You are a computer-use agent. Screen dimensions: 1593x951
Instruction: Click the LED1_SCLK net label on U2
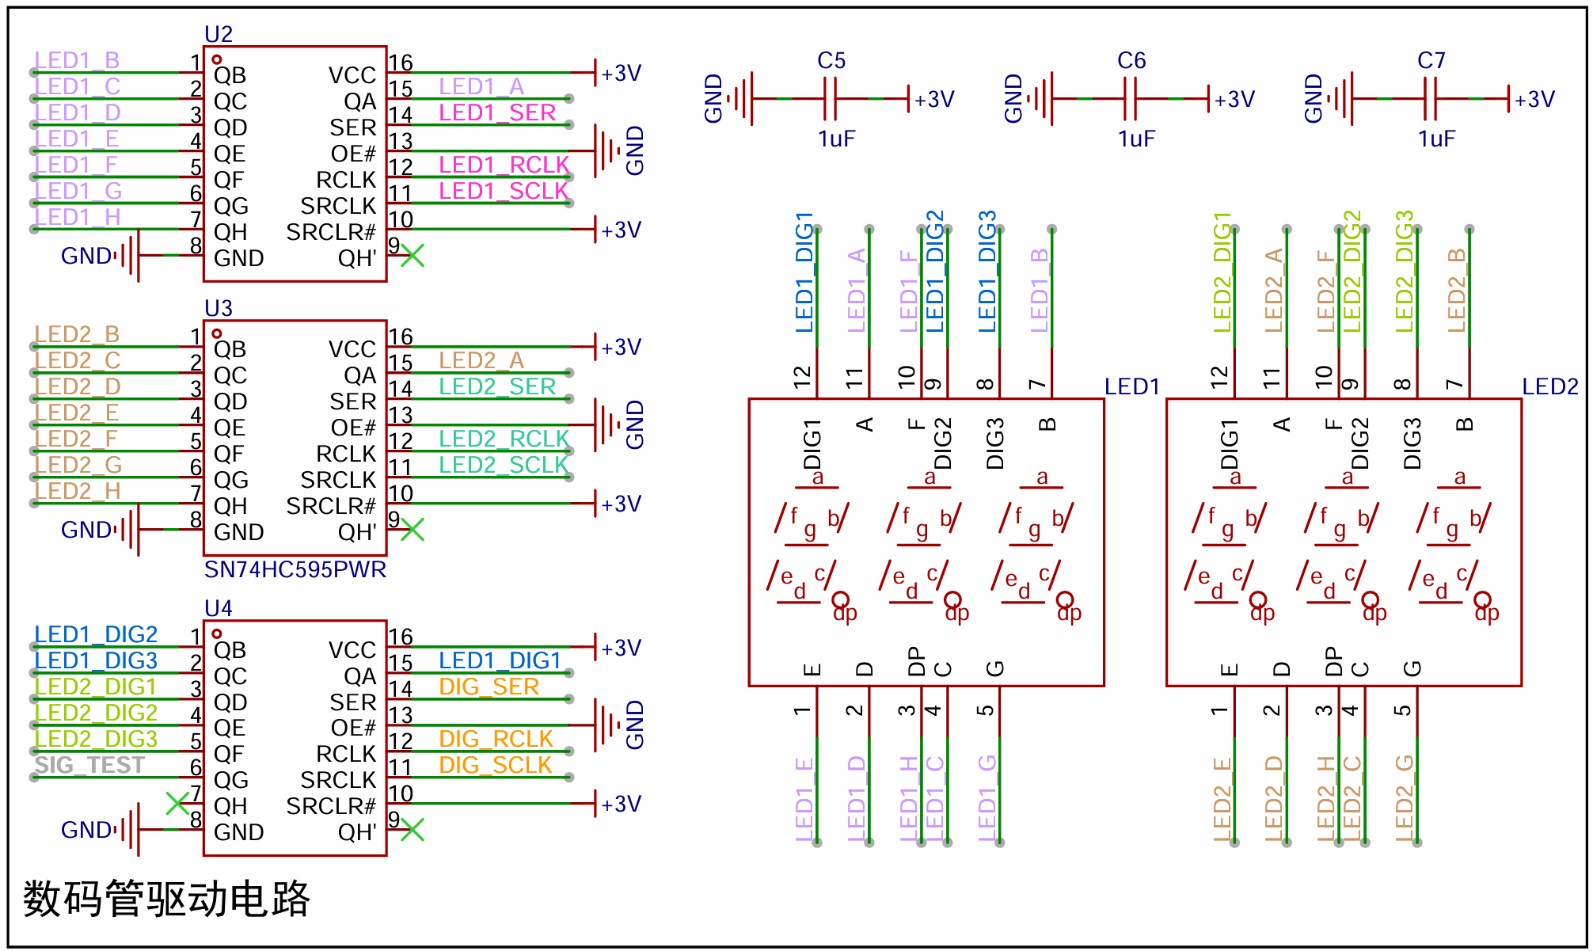coord(504,191)
